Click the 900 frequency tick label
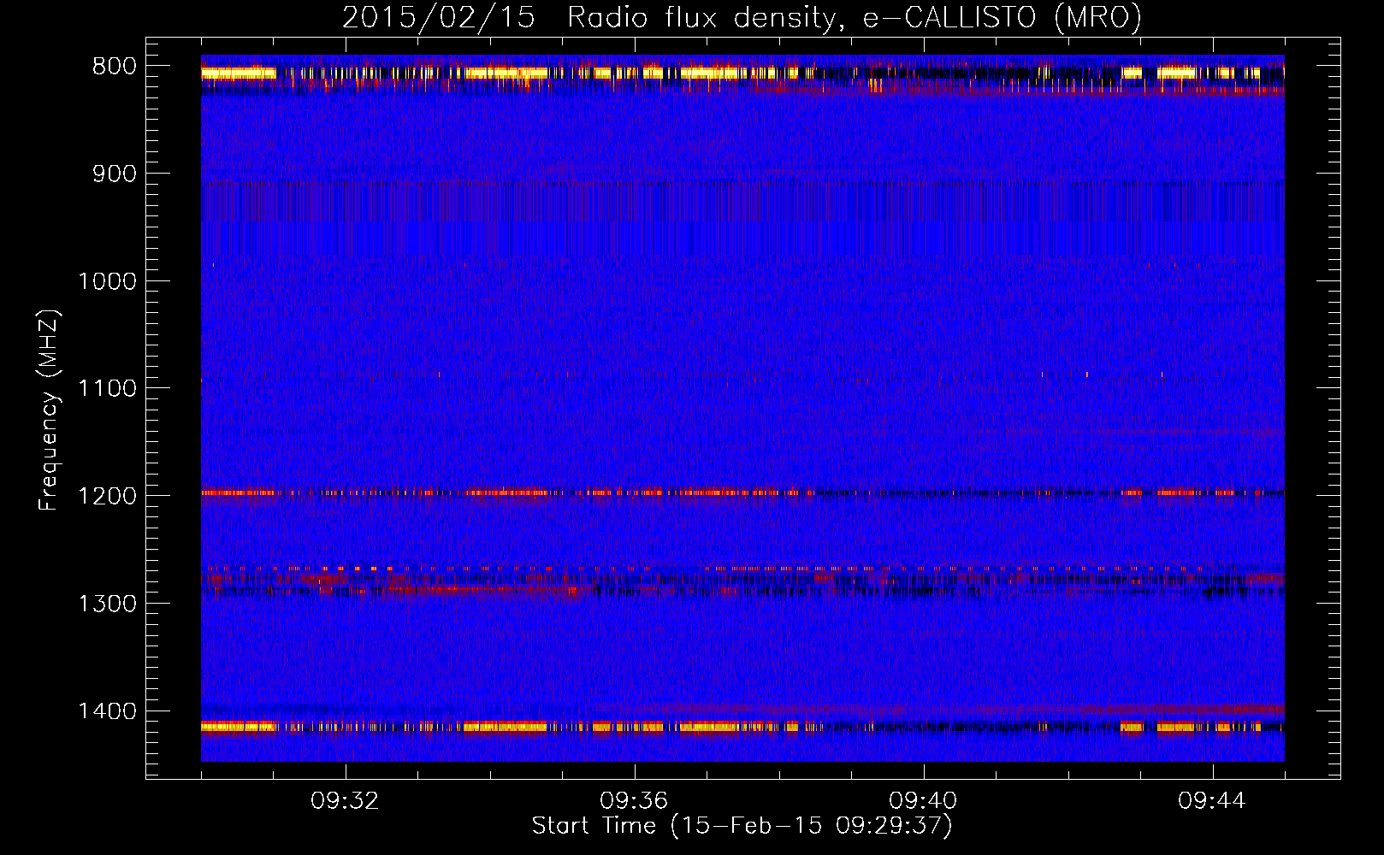This screenshot has height=855, width=1384. click(x=114, y=174)
